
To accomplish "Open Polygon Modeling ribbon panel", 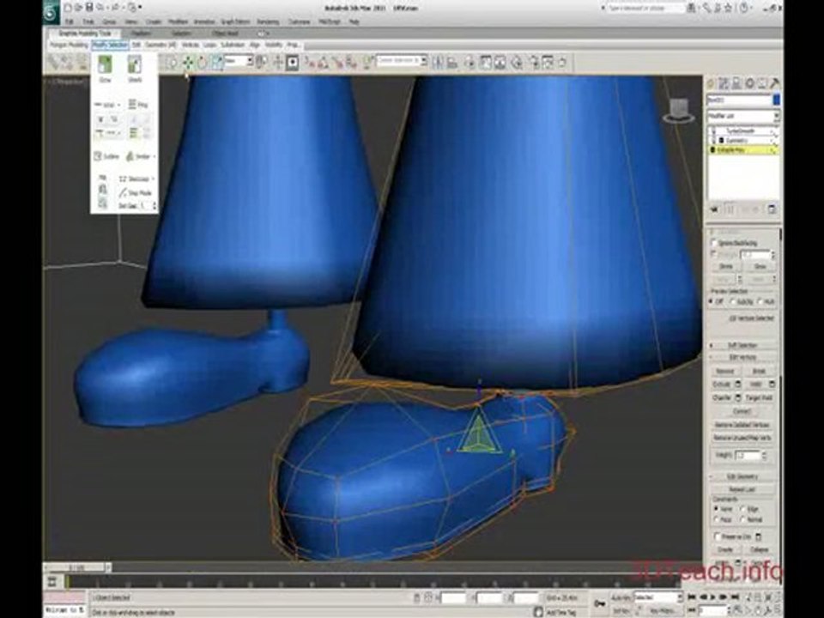I will 69,45.
